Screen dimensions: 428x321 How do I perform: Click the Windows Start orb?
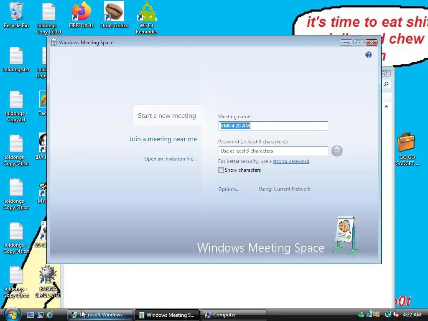coord(12,314)
